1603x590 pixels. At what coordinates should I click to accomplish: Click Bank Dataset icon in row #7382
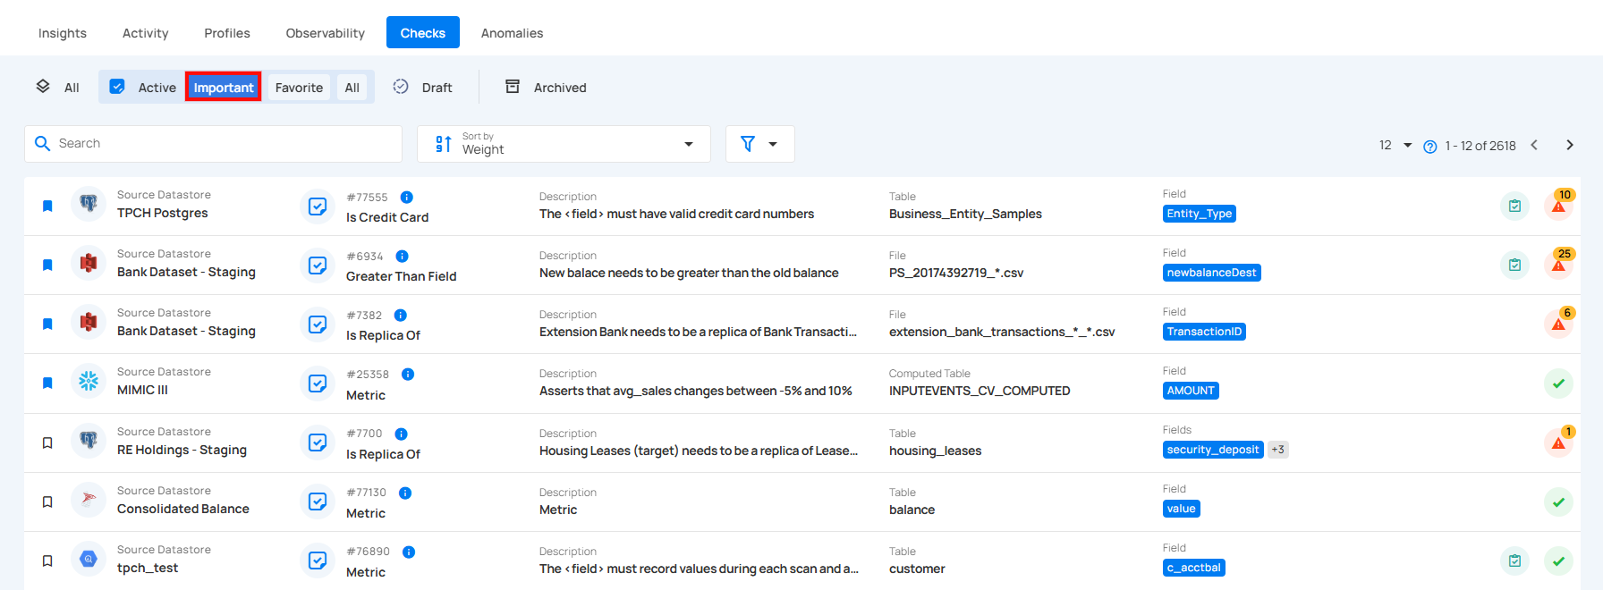[x=89, y=322]
